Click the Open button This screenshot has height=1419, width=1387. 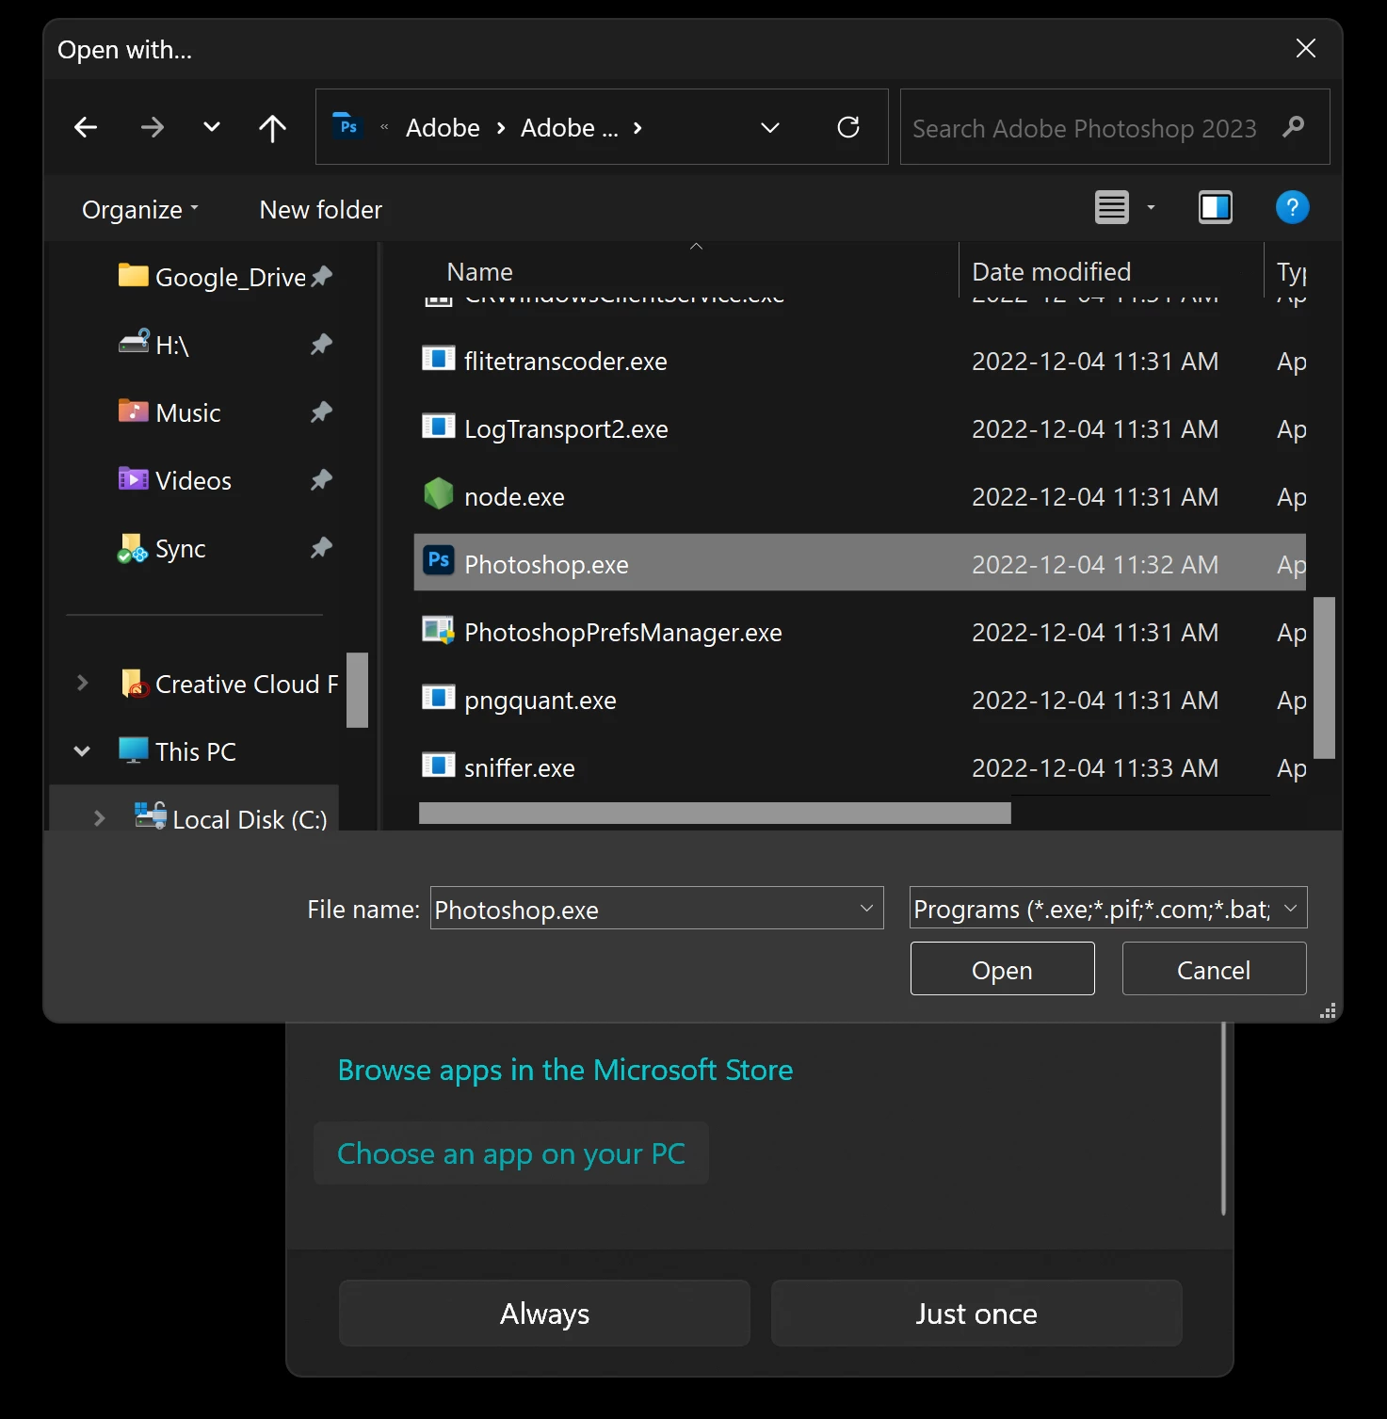pos(1002,969)
